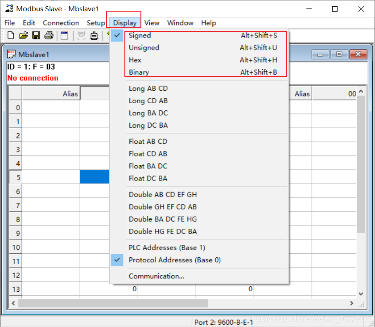
Task: Click row header 0
Action: click(16, 108)
